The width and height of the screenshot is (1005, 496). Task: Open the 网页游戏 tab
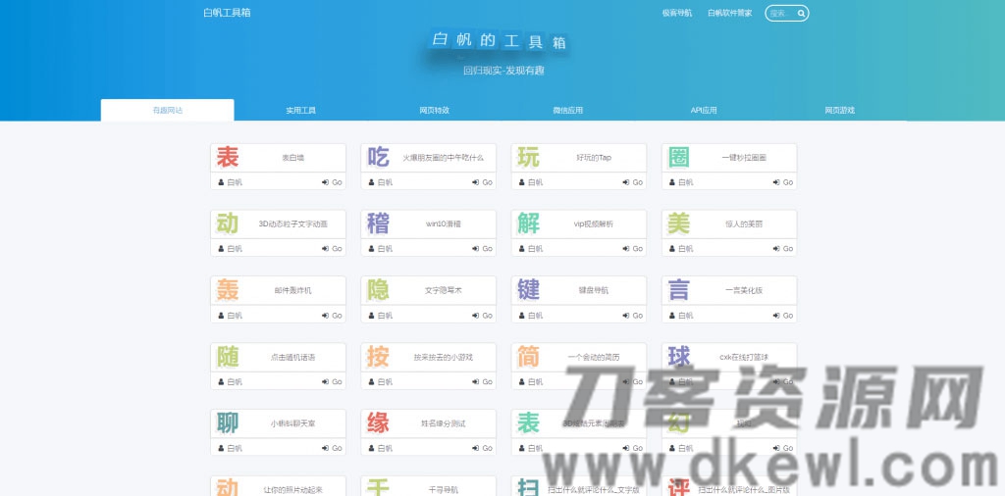tap(839, 111)
